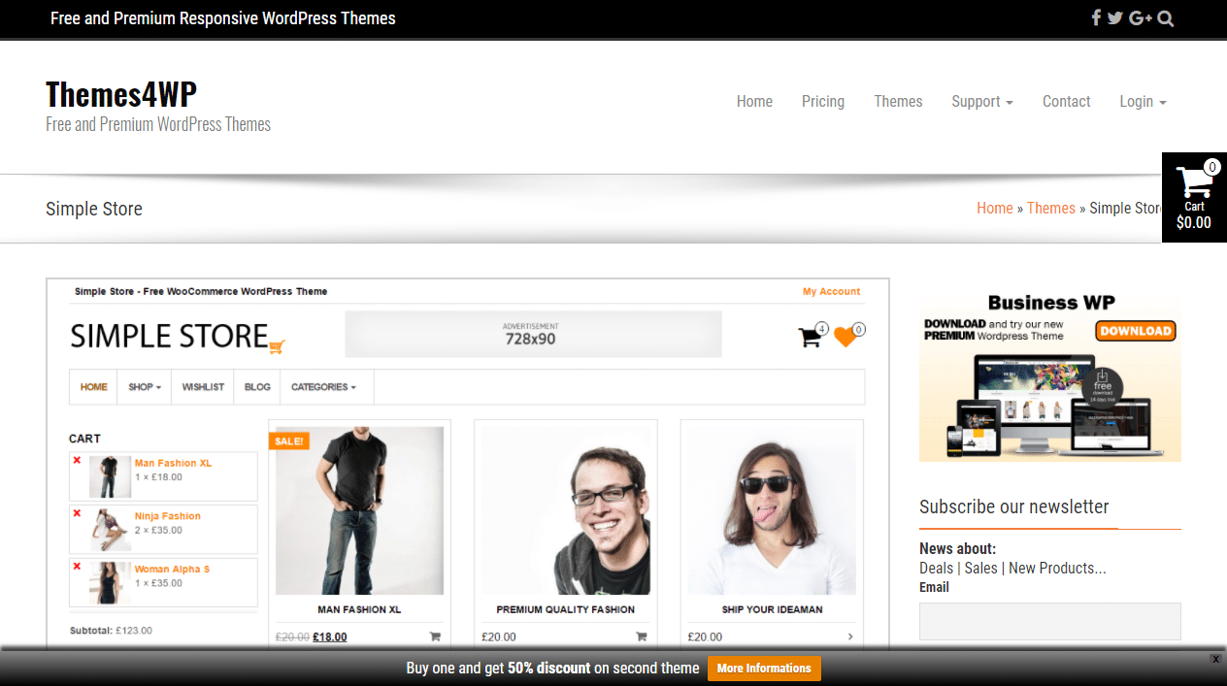Open the Woman Alpha S cart item link
This screenshot has width=1227, height=686.
pyautogui.click(x=172, y=569)
